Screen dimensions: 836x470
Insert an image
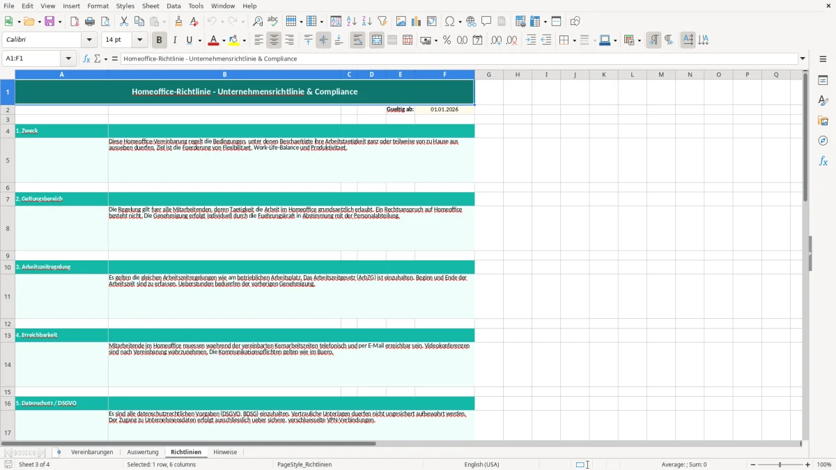pyautogui.click(x=401, y=22)
